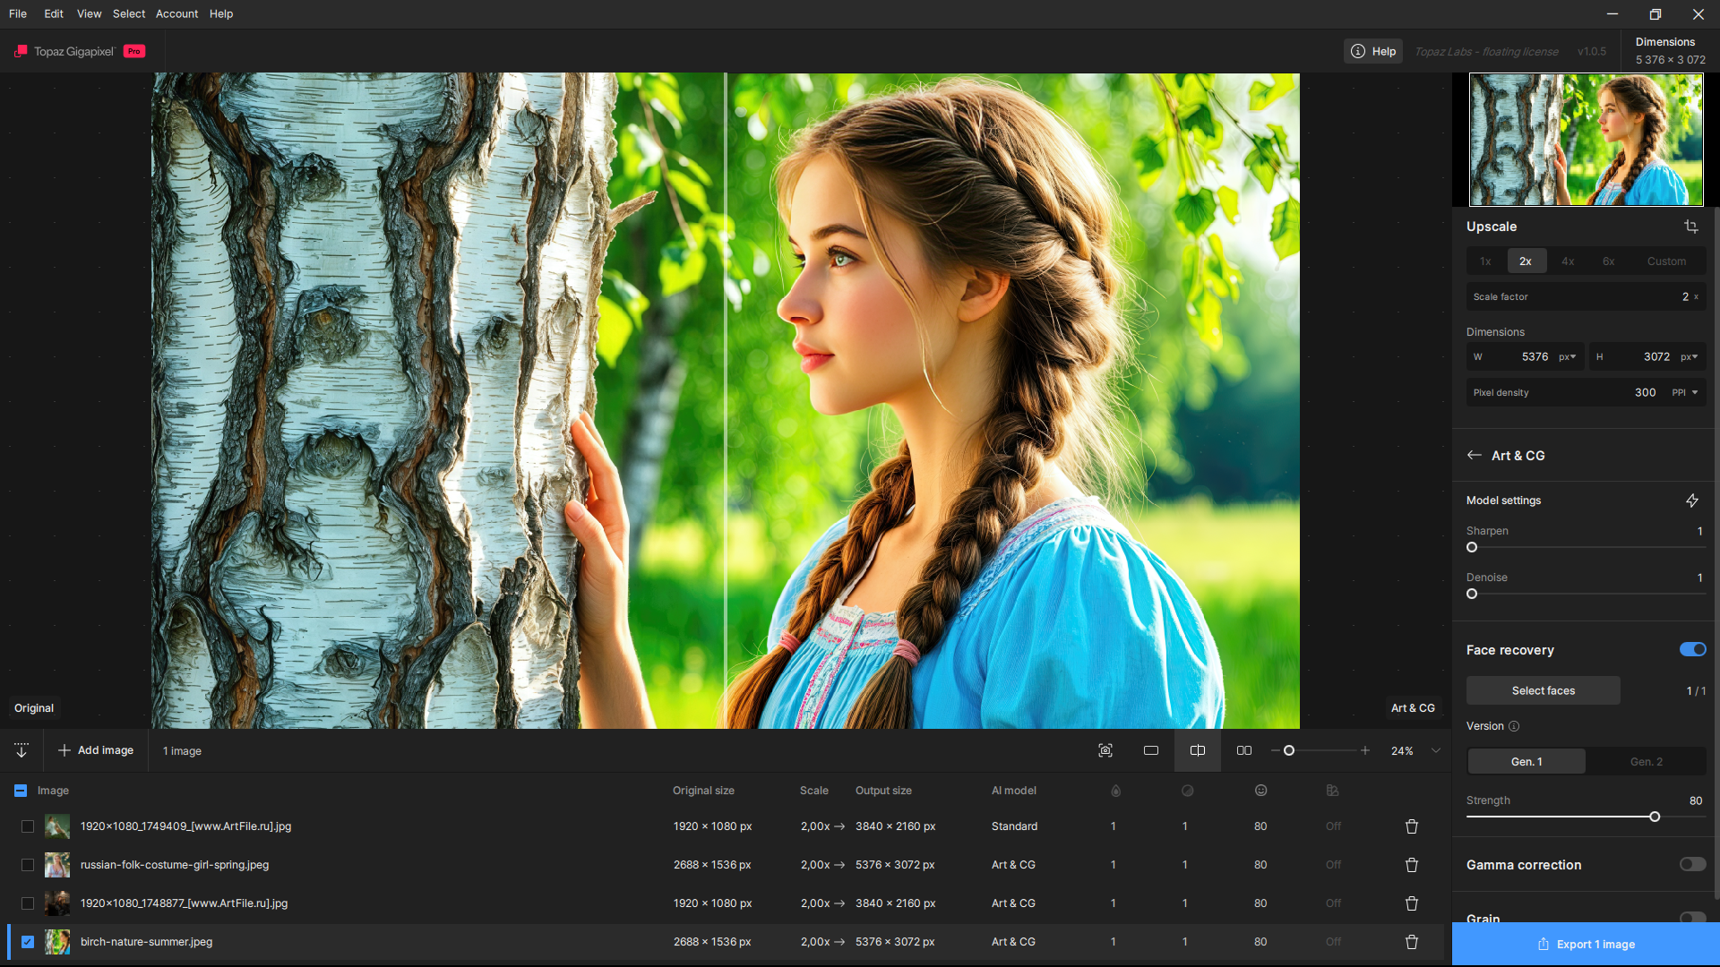This screenshot has width=1720, height=967.
Task: Open the Account menu
Action: [x=176, y=13]
